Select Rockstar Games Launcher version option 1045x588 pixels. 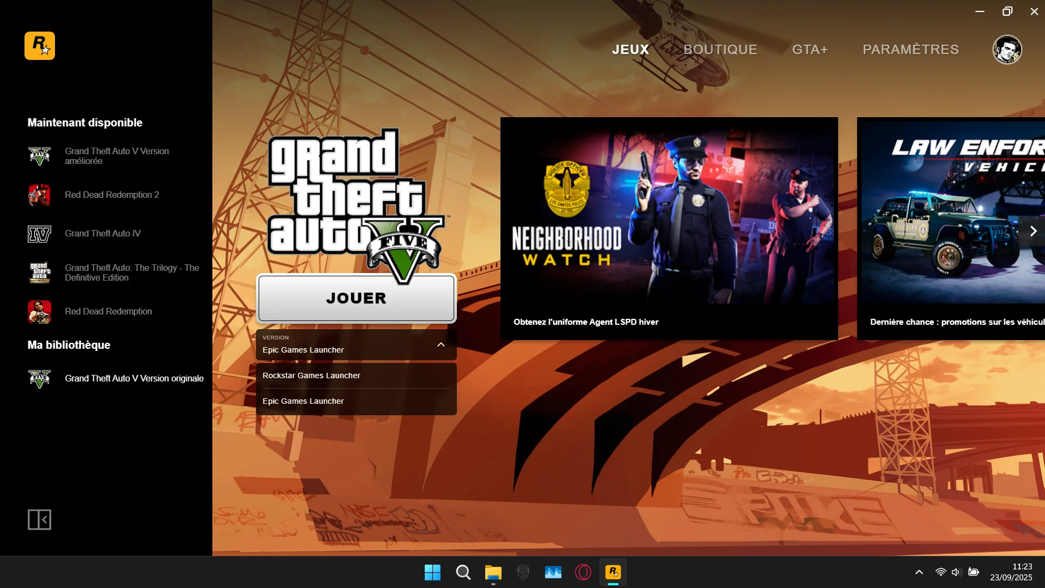(356, 375)
